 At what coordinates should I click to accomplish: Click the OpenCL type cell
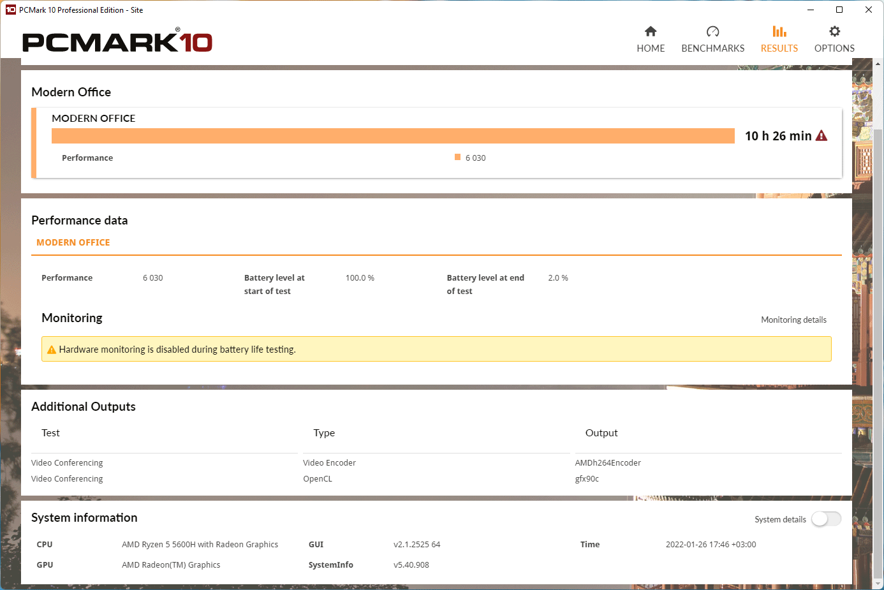(318, 478)
